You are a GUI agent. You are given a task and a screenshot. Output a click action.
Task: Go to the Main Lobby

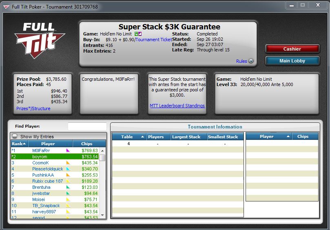(x=292, y=61)
